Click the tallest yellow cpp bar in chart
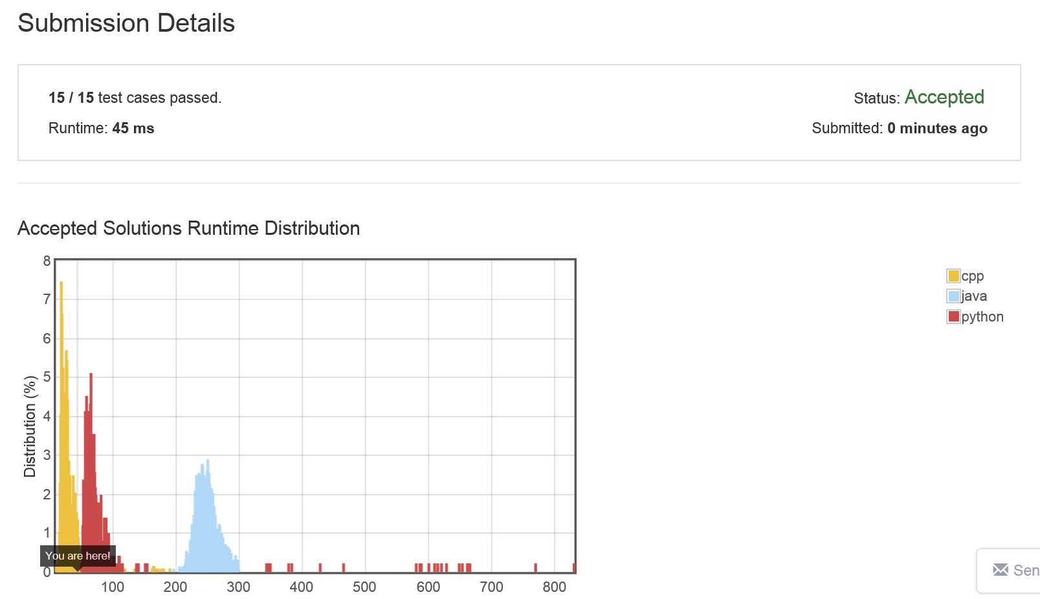Screen dimensions: 1040x599 [x=61, y=427]
